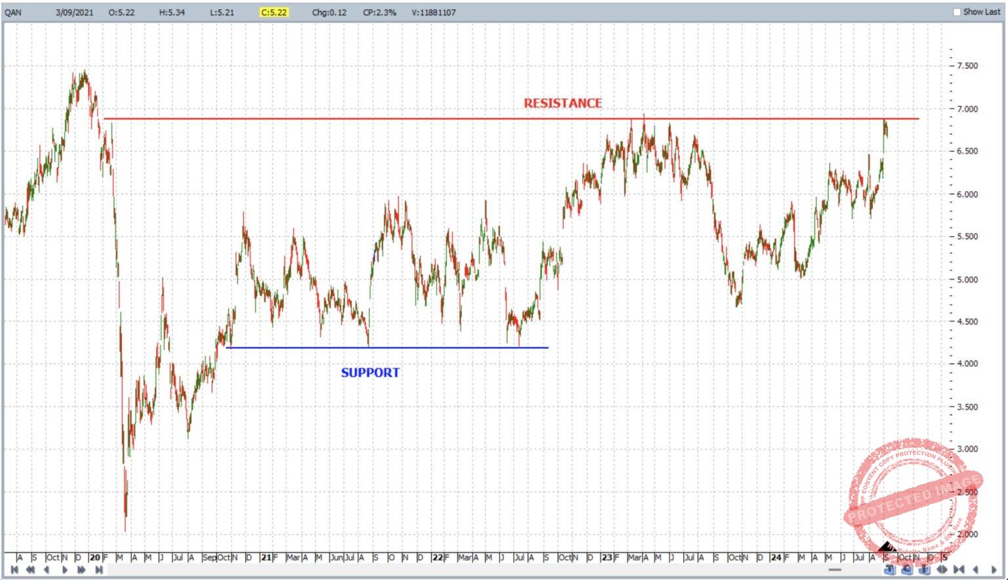Click the volume value V:11881107

tap(434, 12)
